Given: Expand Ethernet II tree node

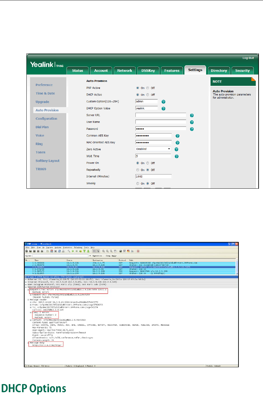Looking at the screenshot, I should [26, 279].
